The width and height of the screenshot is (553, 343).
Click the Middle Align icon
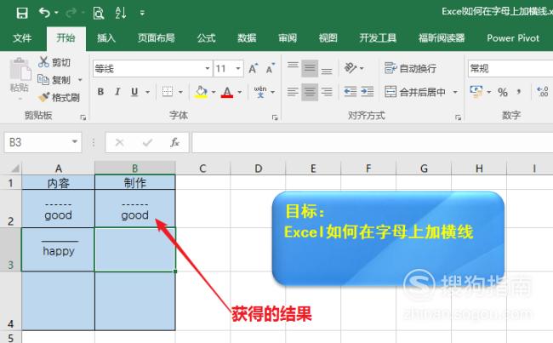coord(310,68)
